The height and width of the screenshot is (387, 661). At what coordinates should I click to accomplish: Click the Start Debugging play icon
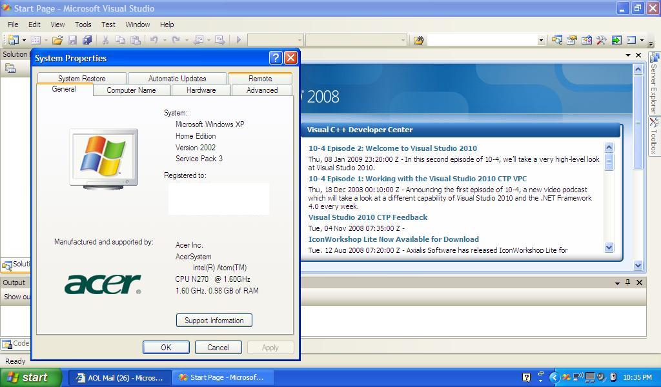239,40
